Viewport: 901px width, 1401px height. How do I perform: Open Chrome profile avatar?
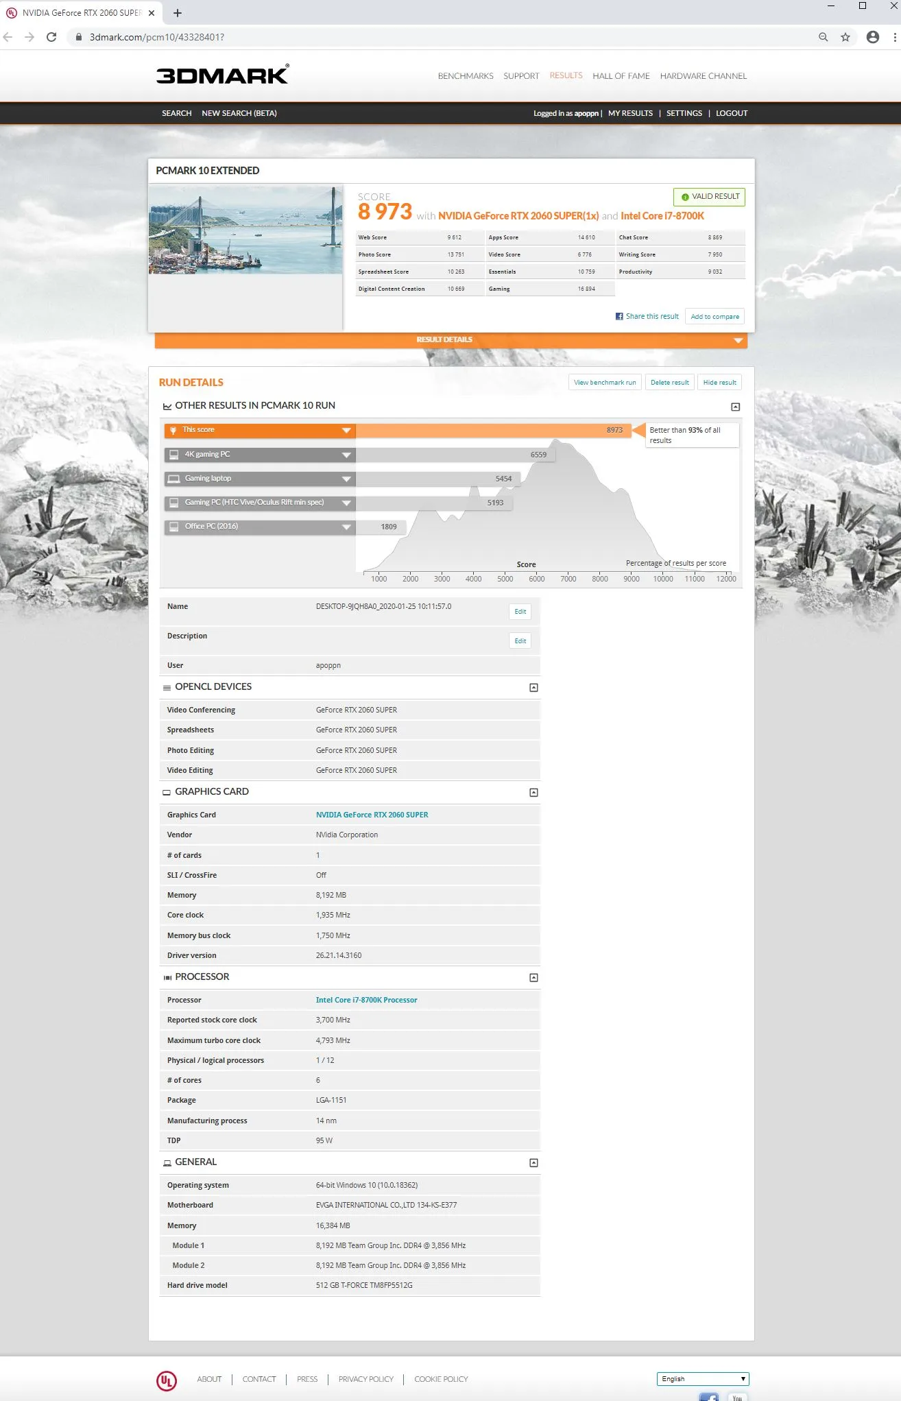point(873,37)
